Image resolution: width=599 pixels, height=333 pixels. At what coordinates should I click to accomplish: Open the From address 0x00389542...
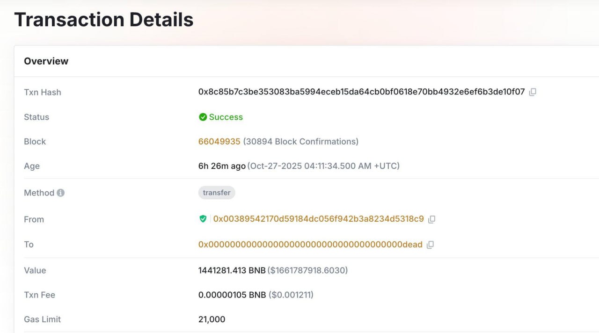318,219
